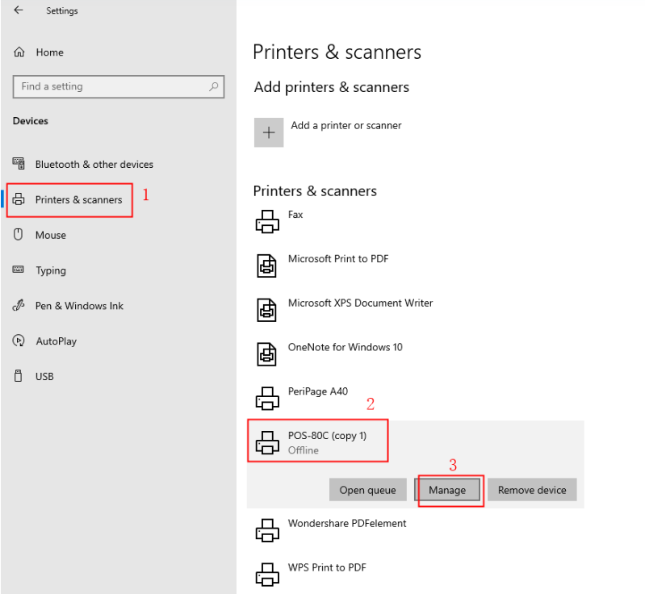Click the Open queue button
This screenshot has width=645, height=594.
pos(368,490)
